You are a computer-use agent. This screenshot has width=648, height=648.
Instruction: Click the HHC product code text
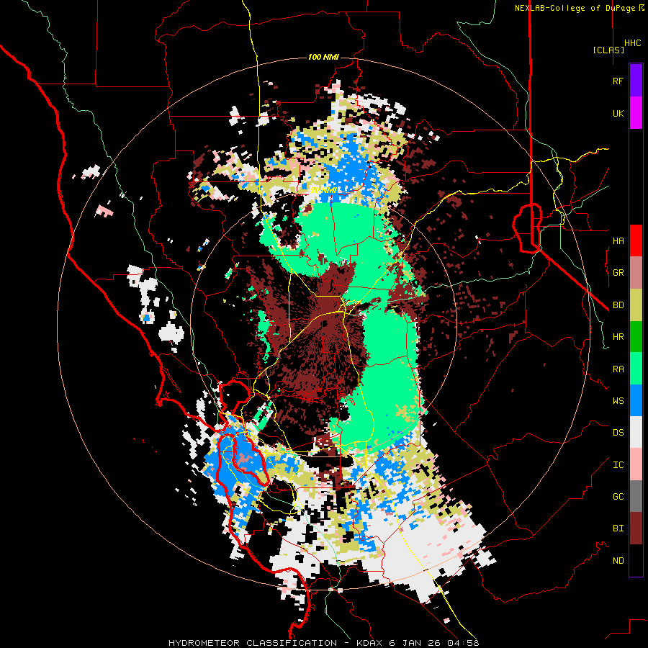pyautogui.click(x=633, y=42)
